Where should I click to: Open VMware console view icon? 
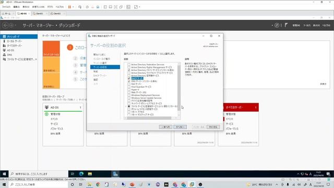coord(128,7)
